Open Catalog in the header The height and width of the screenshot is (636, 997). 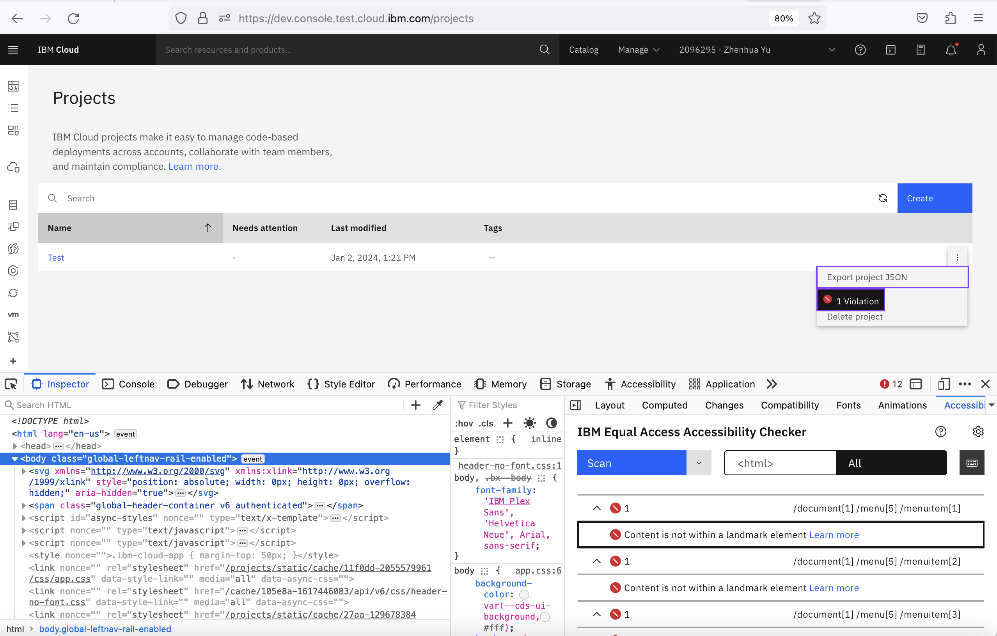(584, 50)
